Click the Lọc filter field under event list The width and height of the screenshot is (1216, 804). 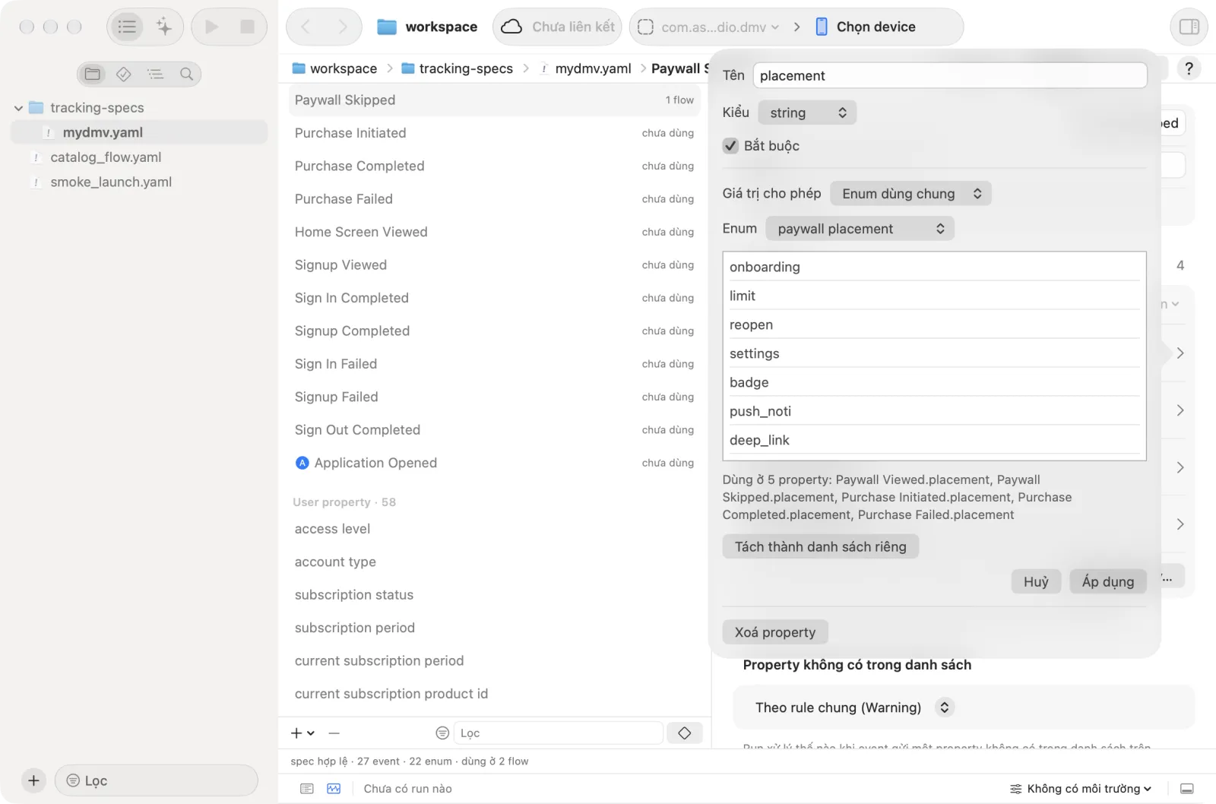coord(559,733)
